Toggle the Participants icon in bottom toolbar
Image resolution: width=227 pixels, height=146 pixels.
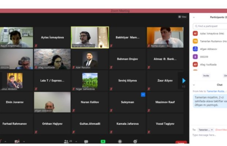pos(66,141)
